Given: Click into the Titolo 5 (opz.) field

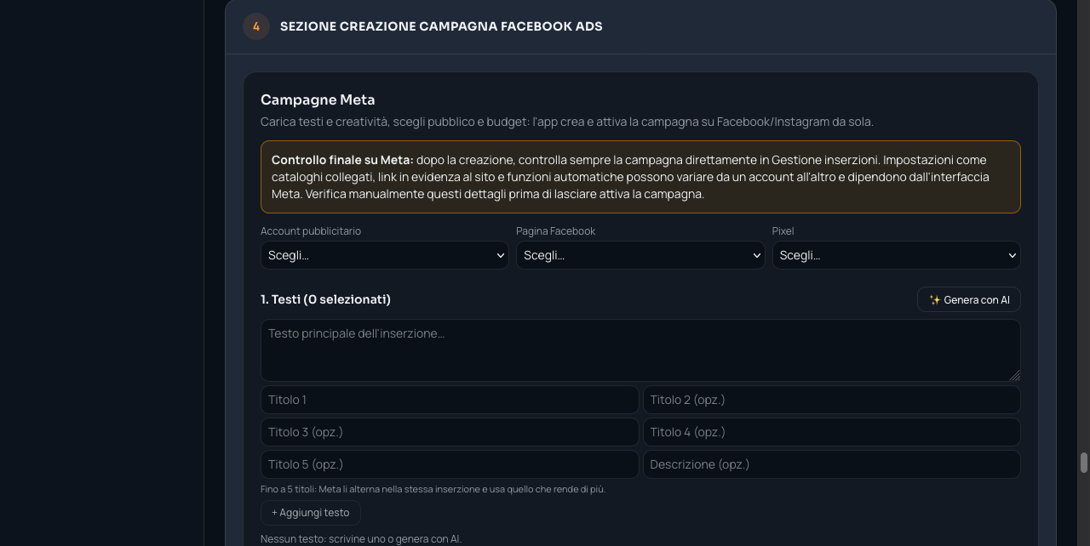Looking at the screenshot, I should pyautogui.click(x=450, y=464).
